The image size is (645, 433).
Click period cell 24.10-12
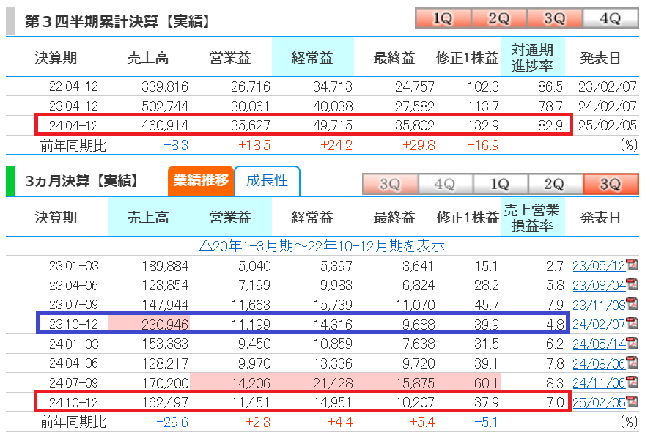pos(73,402)
